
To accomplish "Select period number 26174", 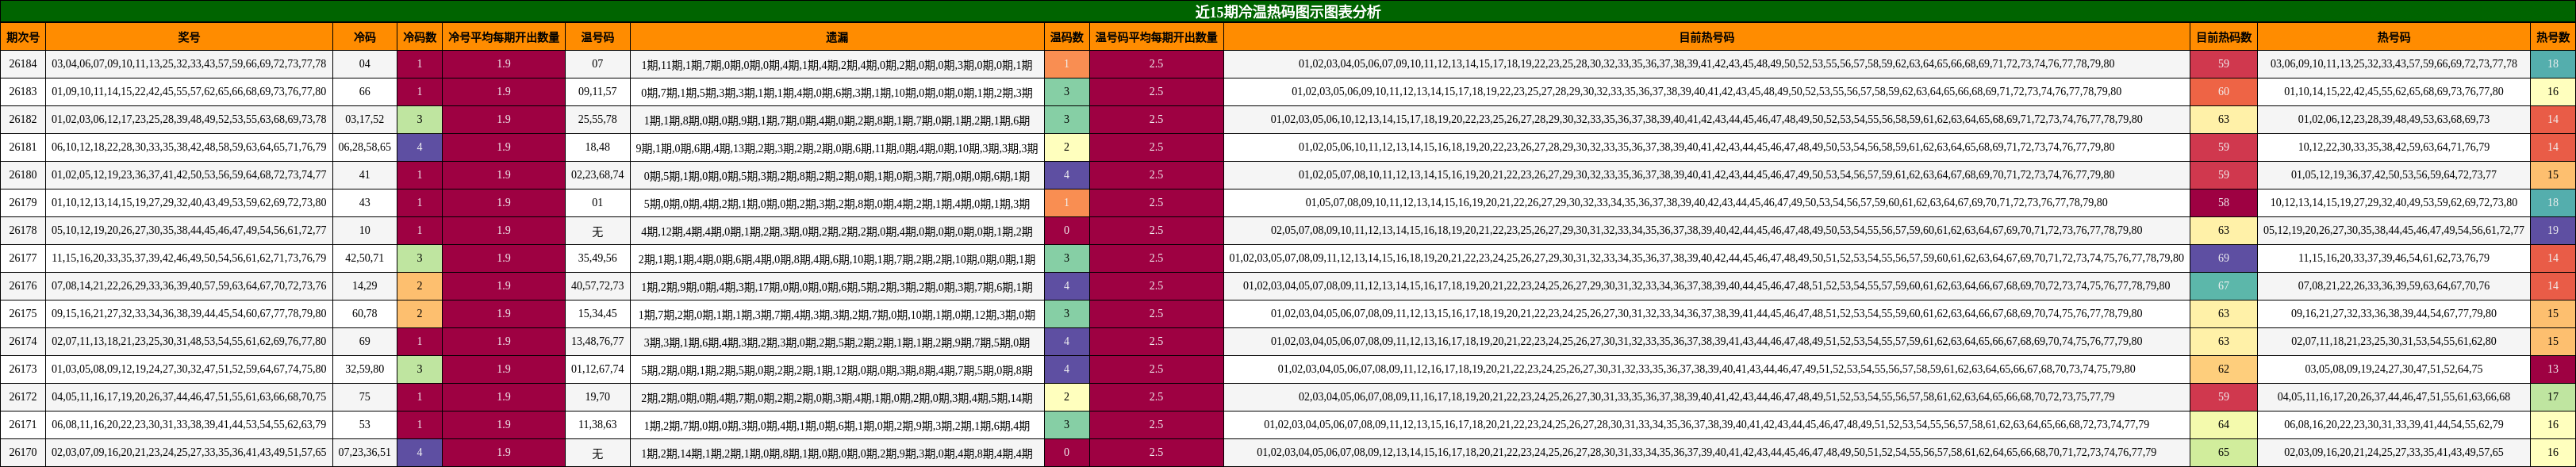I will coord(23,342).
